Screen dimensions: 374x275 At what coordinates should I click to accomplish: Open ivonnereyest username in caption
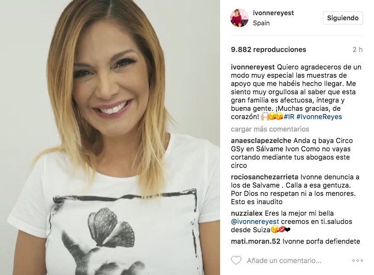[253, 67]
